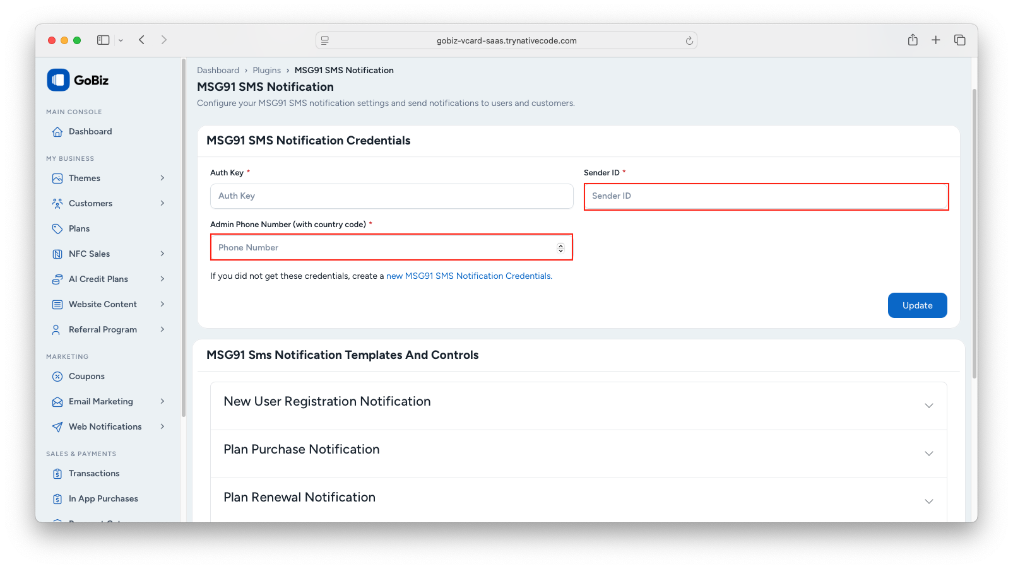
Task: Click the Plans tag icon
Action: (x=57, y=229)
